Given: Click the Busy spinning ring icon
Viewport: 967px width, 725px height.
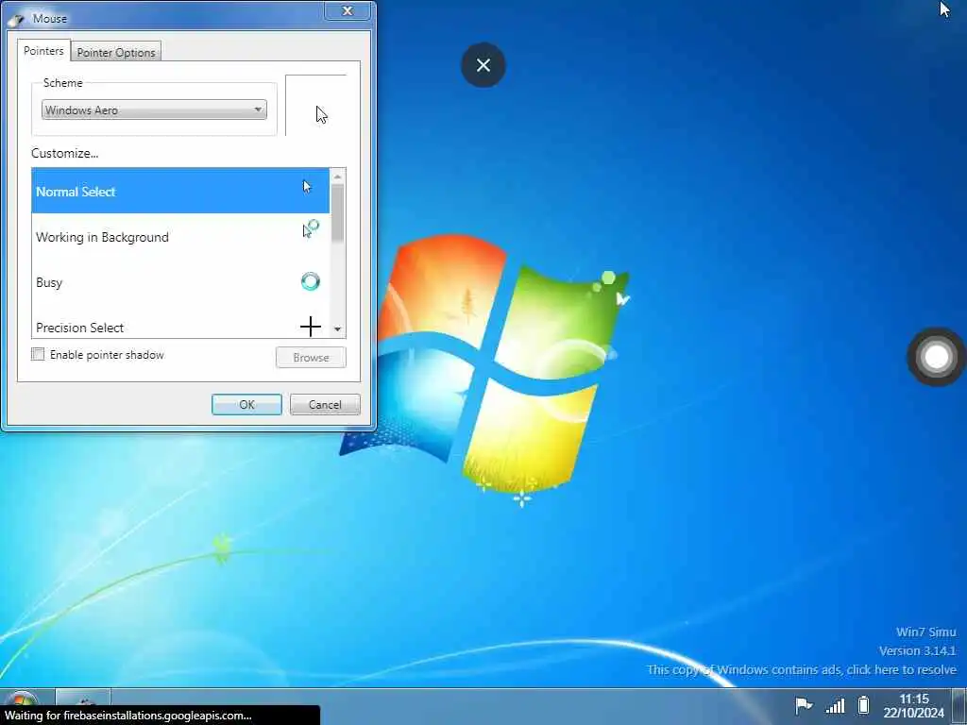Looking at the screenshot, I should tap(310, 281).
